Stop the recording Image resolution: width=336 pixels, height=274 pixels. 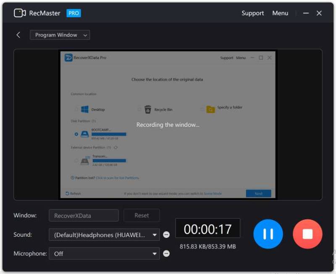pyautogui.click(x=307, y=234)
